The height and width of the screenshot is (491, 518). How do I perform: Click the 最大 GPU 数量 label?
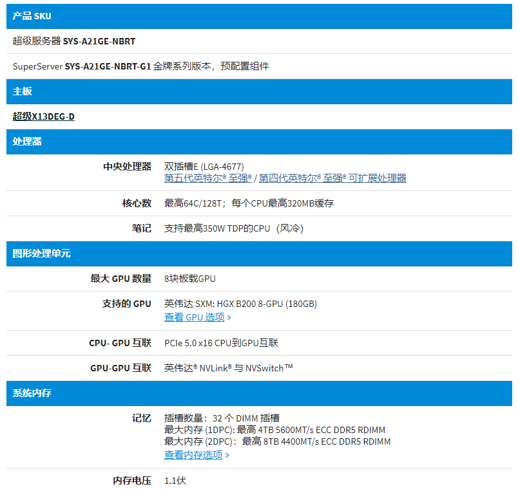click(121, 279)
